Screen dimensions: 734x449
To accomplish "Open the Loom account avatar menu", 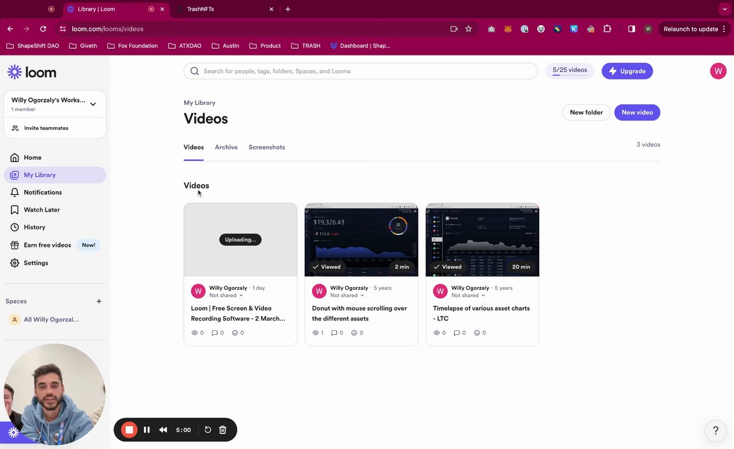I will [x=718, y=71].
